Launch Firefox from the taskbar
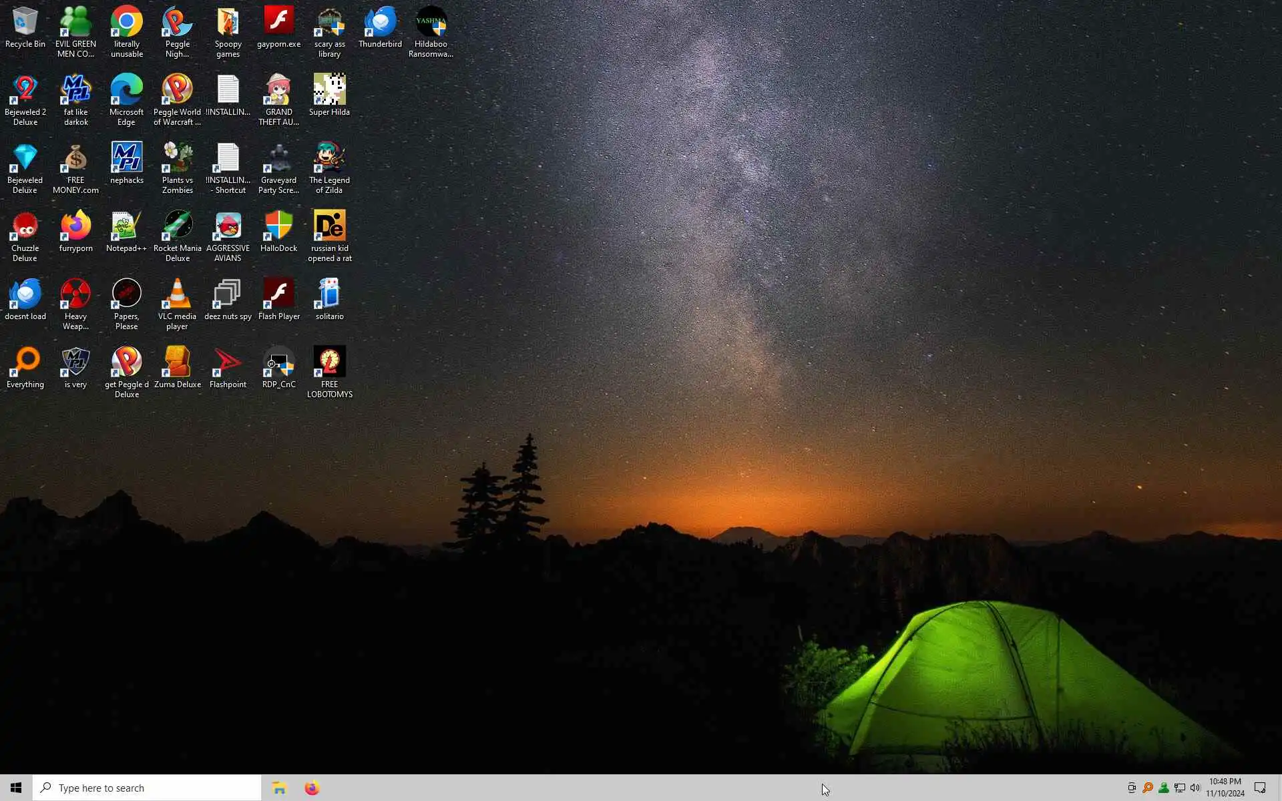 tap(312, 788)
